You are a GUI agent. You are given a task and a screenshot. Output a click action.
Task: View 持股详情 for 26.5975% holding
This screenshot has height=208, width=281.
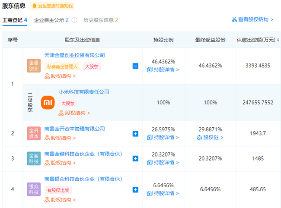click(163, 138)
